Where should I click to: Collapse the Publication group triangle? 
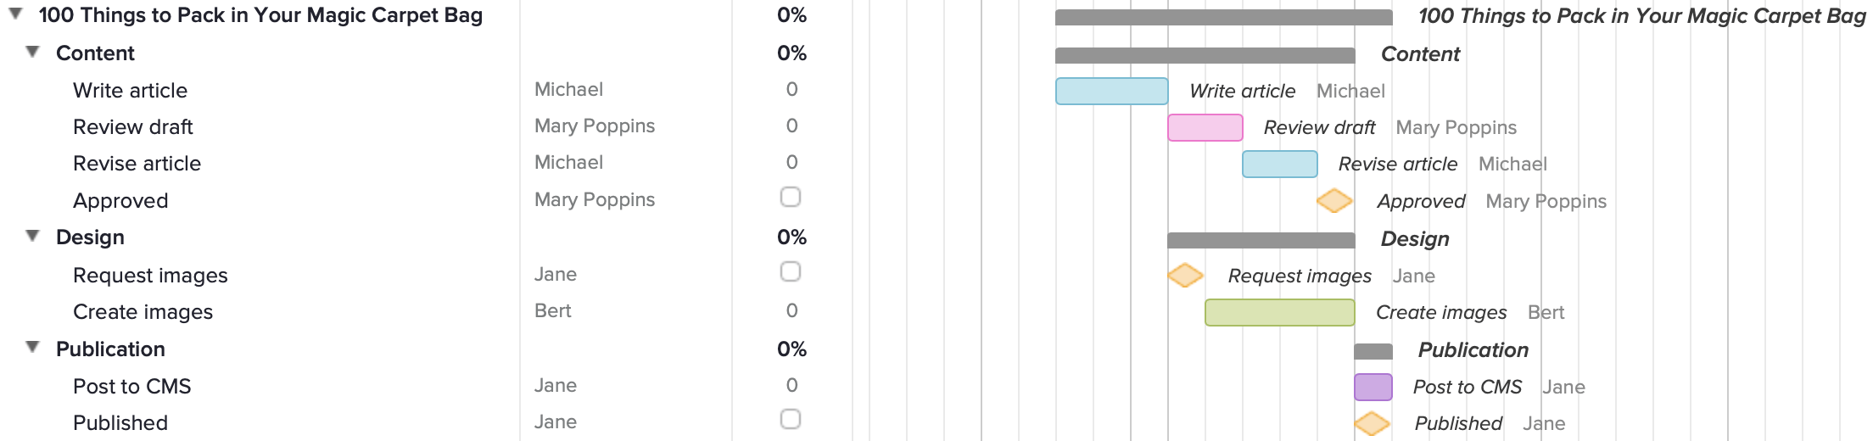point(33,347)
